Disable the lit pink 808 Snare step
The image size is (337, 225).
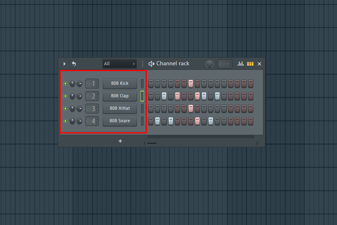(x=197, y=121)
